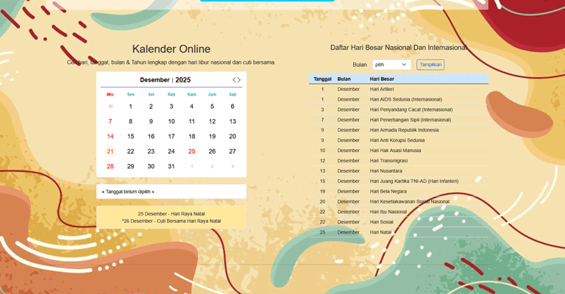
Task: Select today's highlighted date 21
Action: coord(110,151)
